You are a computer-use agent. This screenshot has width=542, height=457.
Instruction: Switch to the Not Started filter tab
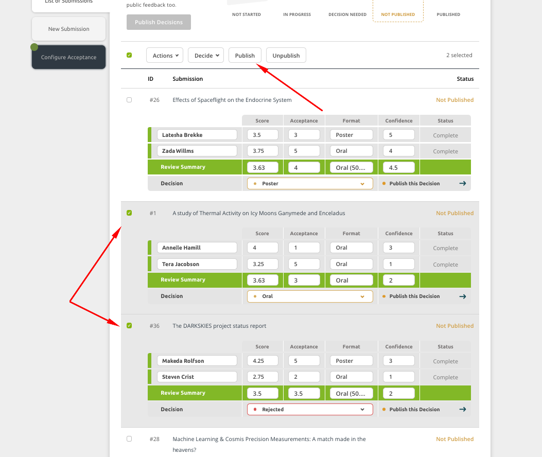(x=247, y=14)
